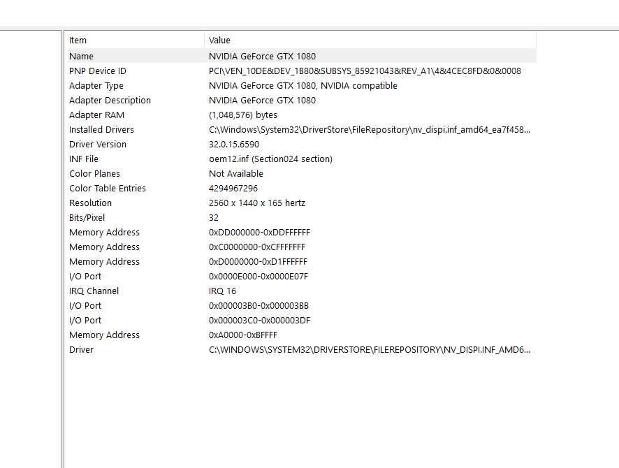Select the Resolution row

[x=302, y=203]
